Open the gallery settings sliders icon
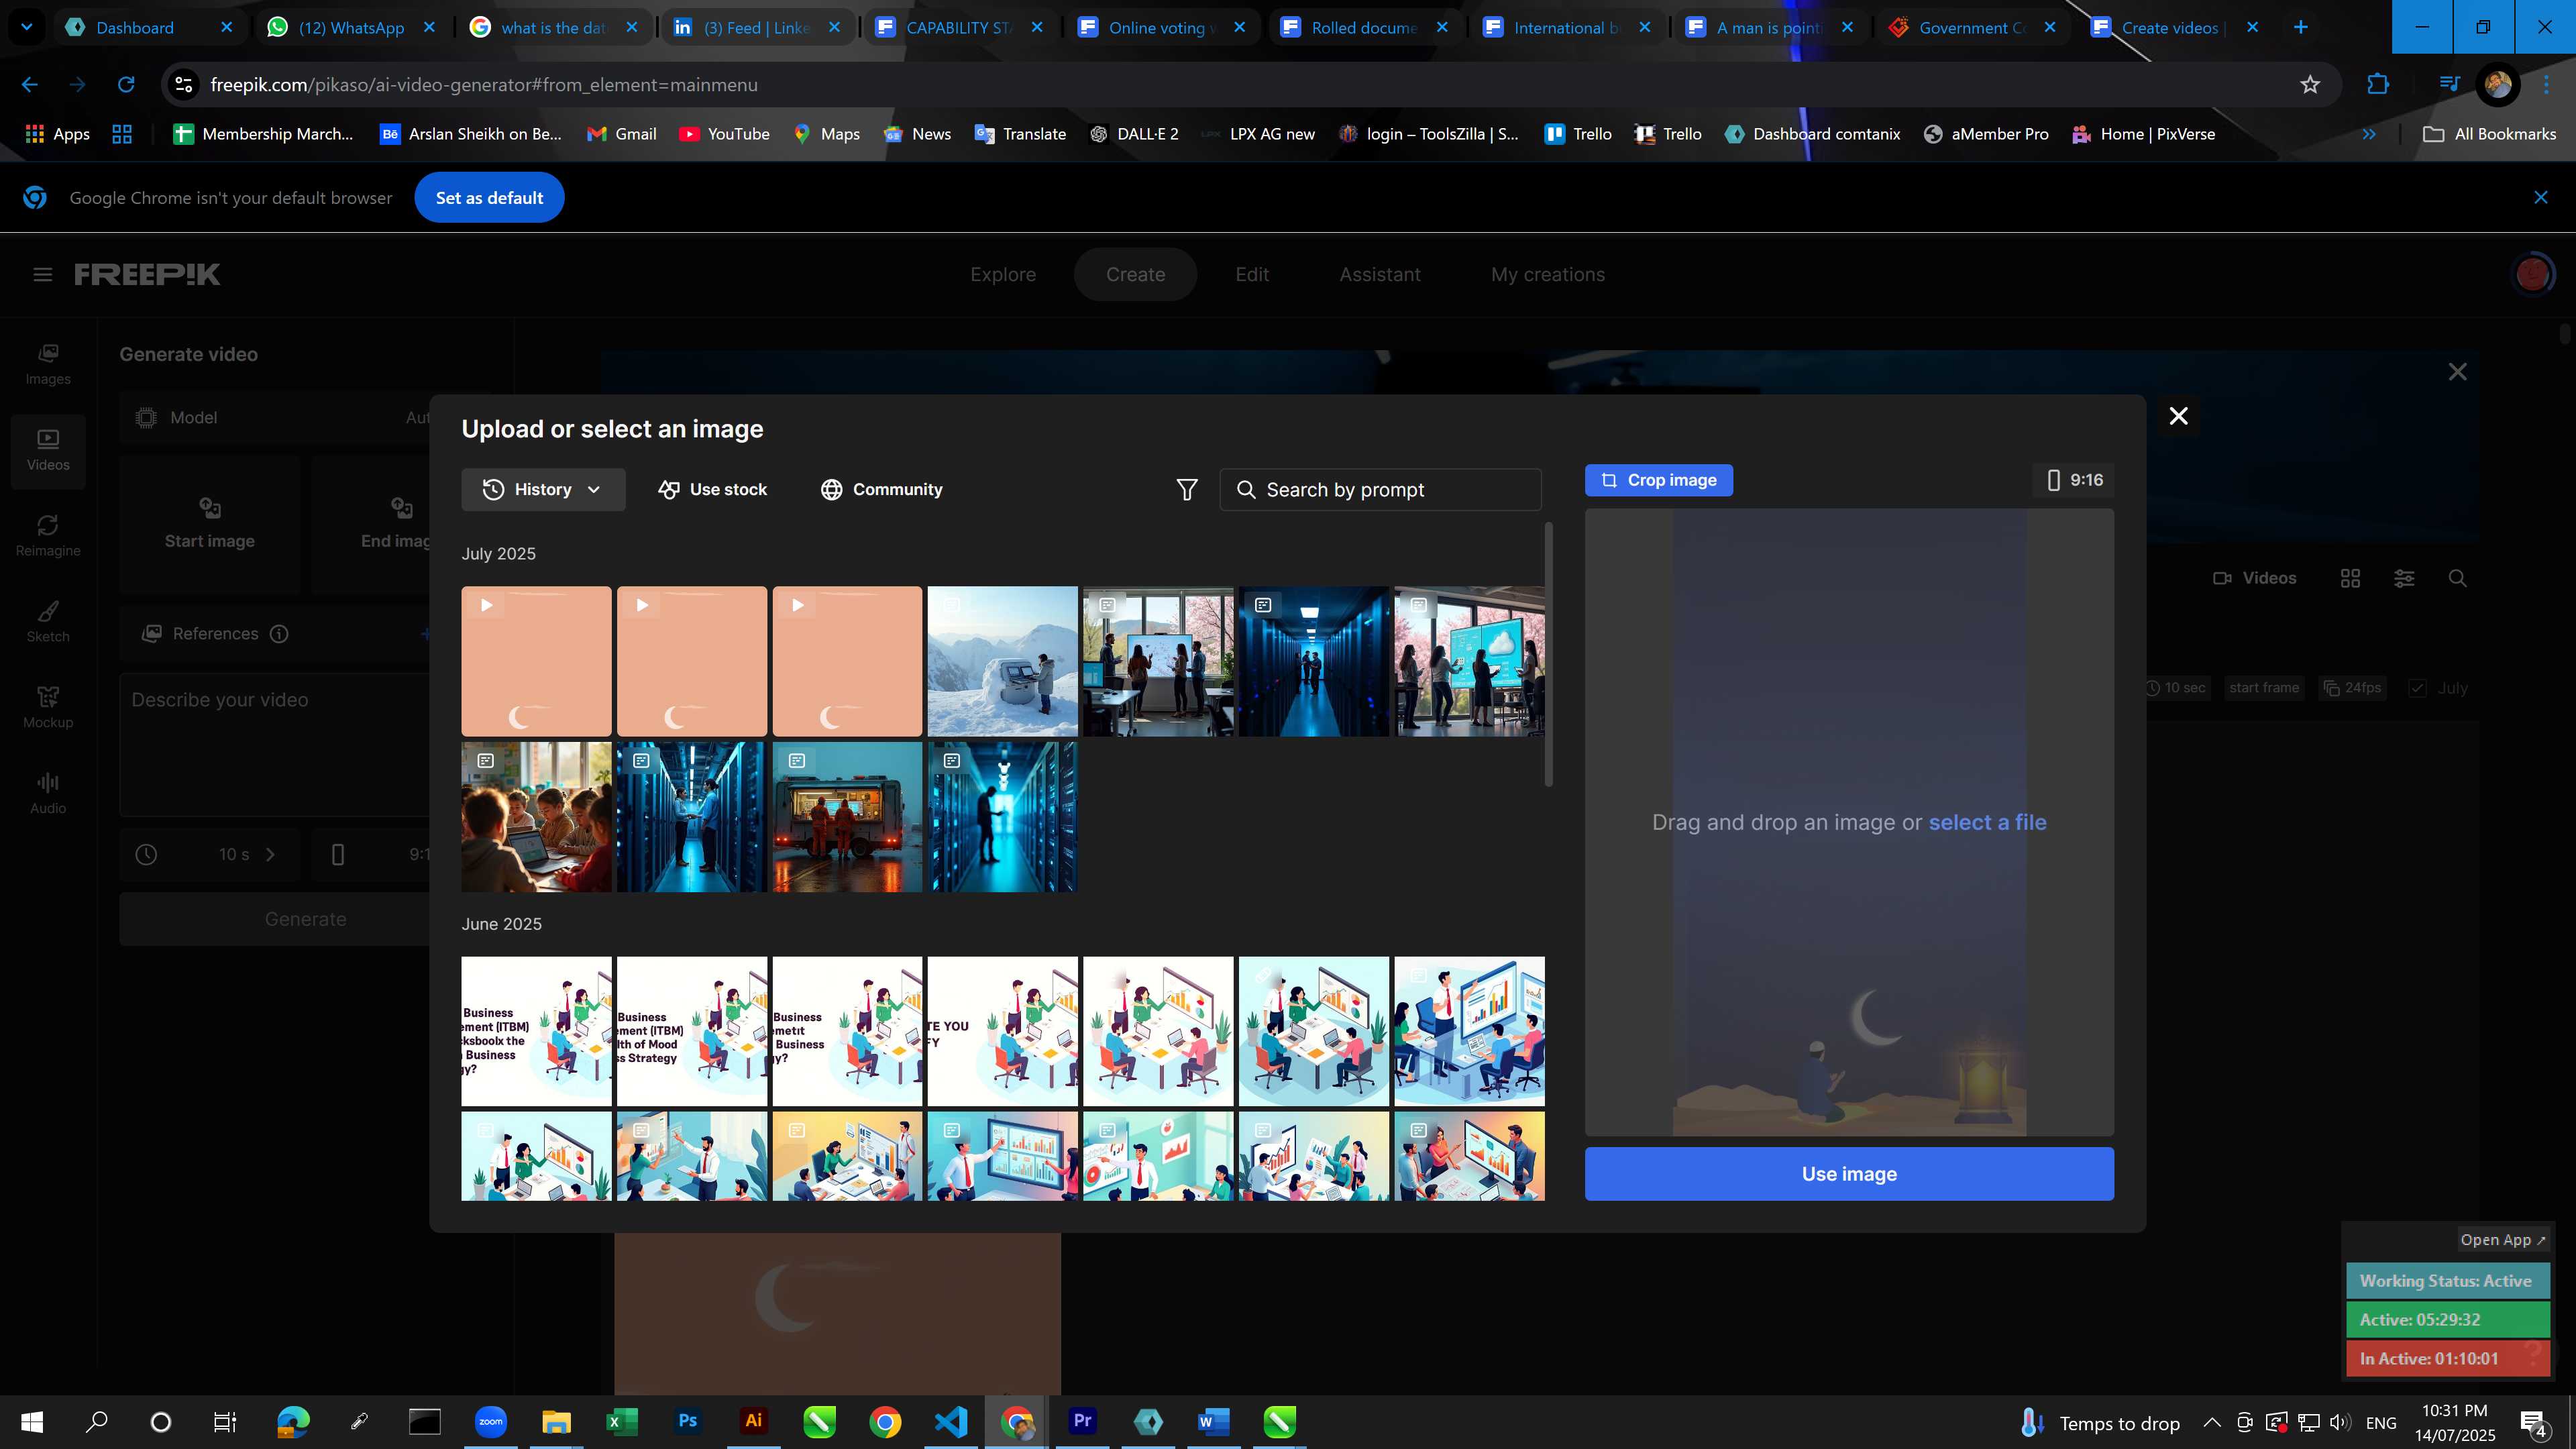Screen dimensions: 2576x1449 [x=2404, y=578]
